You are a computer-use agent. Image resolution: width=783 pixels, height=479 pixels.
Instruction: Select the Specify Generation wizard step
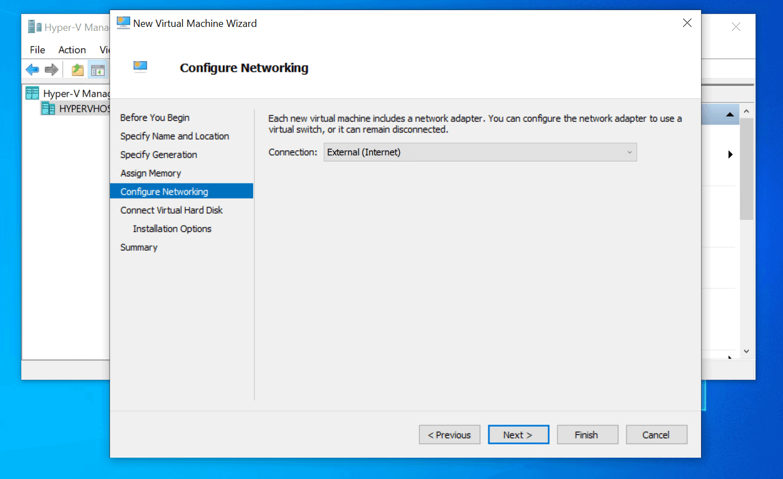coord(159,154)
